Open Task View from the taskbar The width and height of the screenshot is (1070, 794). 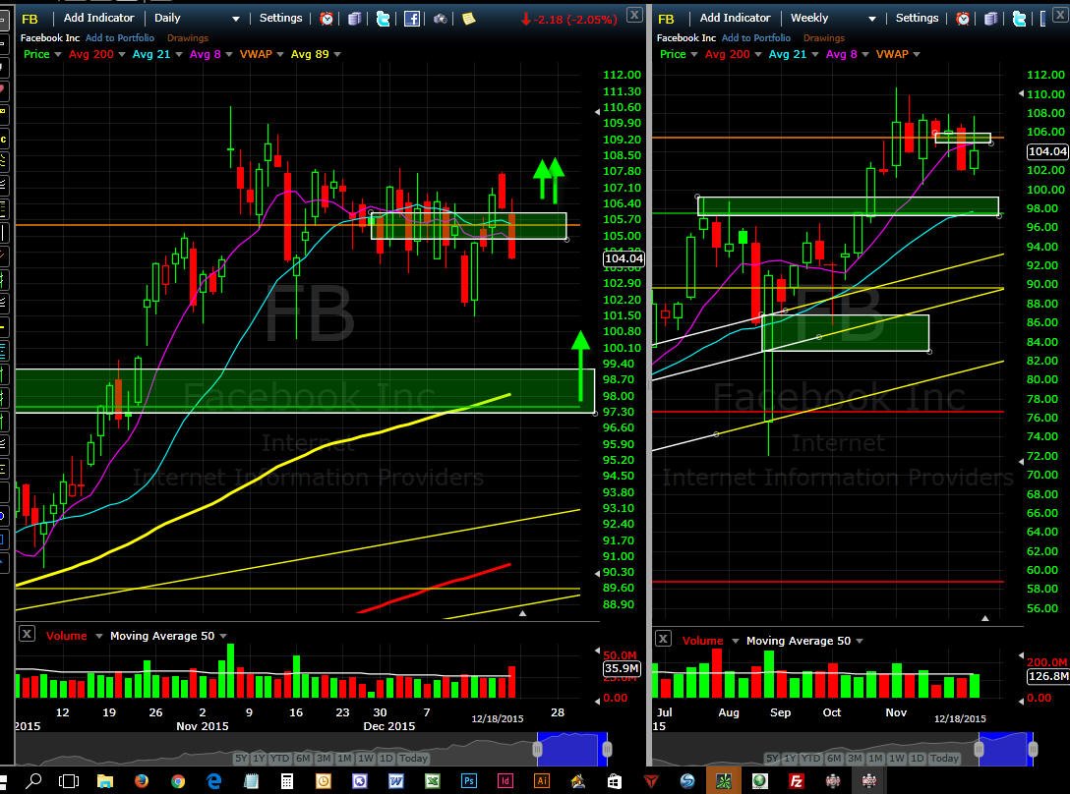[69, 781]
